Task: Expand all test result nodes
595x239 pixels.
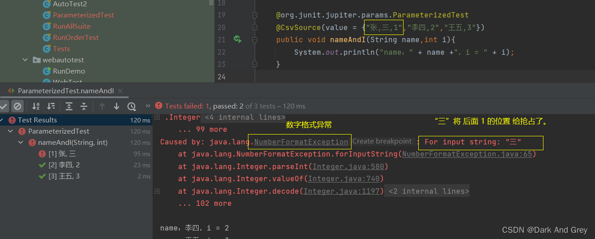Action: 69,106
